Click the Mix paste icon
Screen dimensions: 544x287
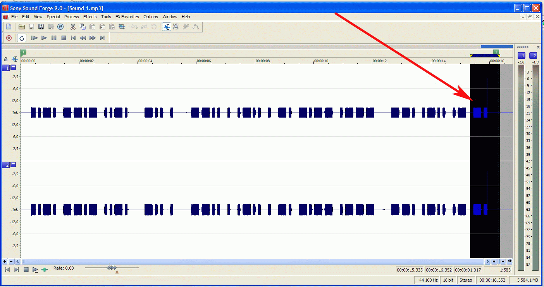click(102, 27)
